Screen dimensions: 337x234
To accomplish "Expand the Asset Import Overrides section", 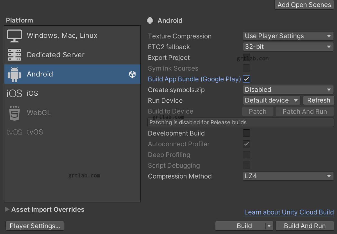I will [x=7, y=210].
